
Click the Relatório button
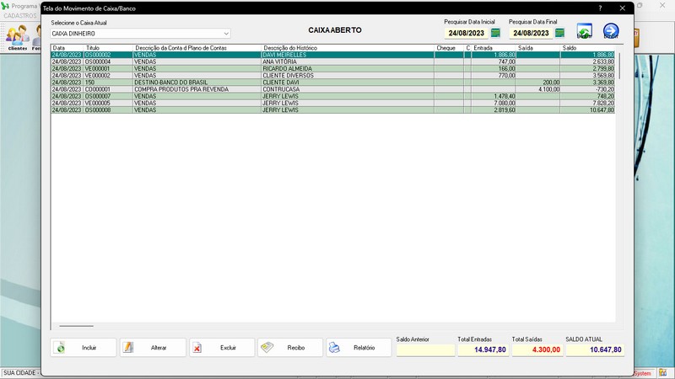(x=359, y=348)
